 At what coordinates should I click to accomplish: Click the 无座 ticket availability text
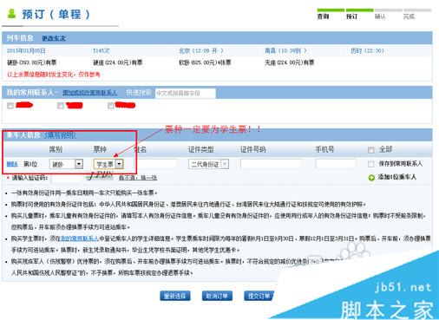[289, 62]
